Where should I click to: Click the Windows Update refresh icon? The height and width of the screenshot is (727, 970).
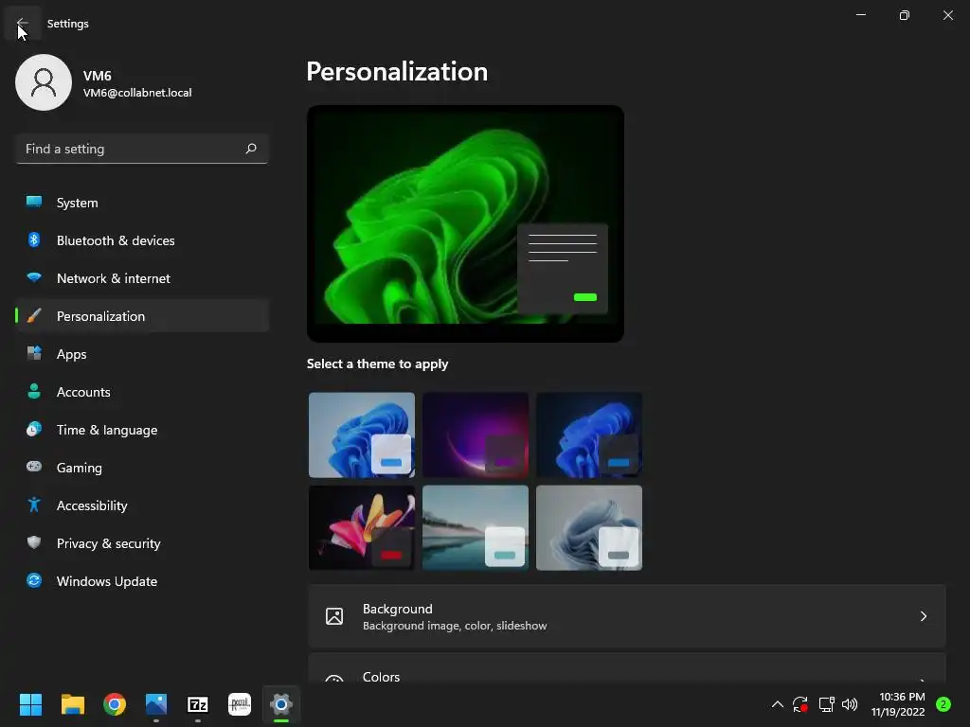pyautogui.click(x=34, y=580)
